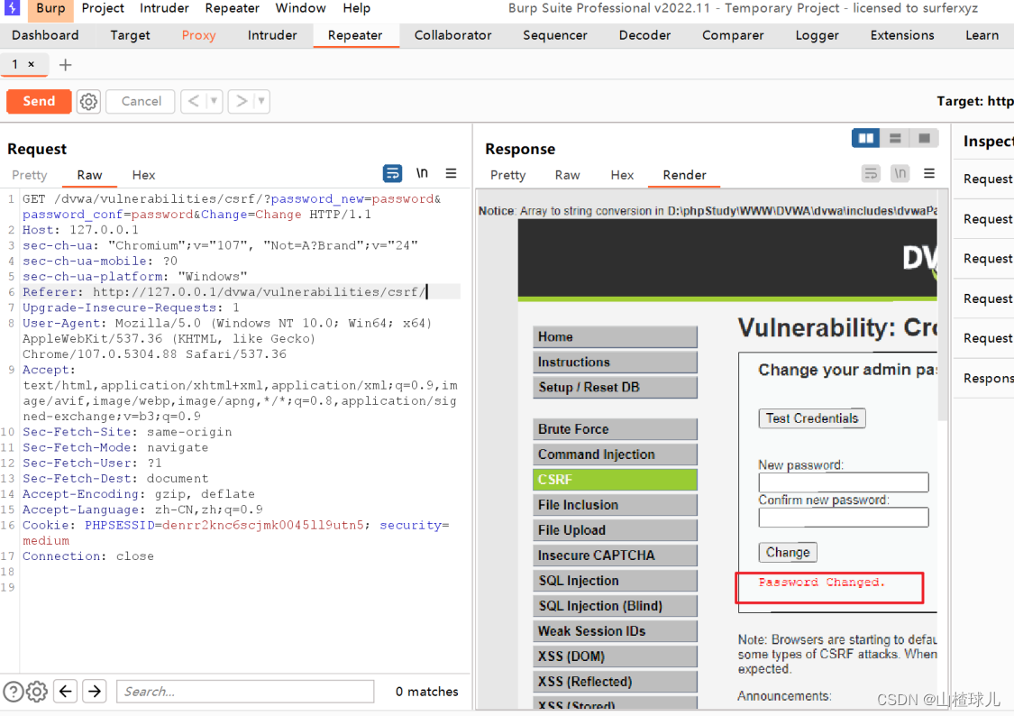Screen dimensions: 1014x716
Task: Select Response Hex view tab
Action: click(x=622, y=175)
